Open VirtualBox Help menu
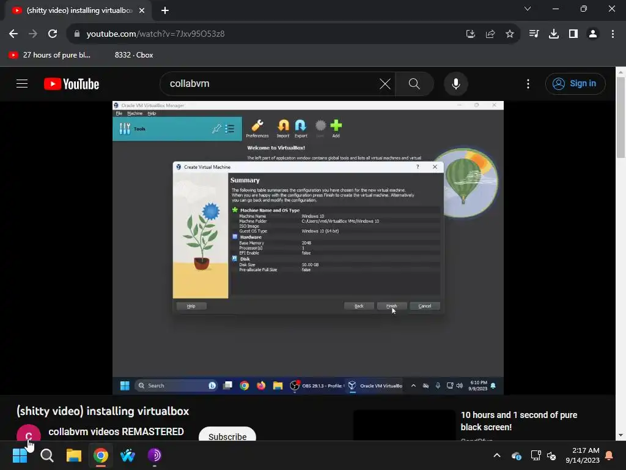This screenshot has height=470, width=626. [x=152, y=113]
